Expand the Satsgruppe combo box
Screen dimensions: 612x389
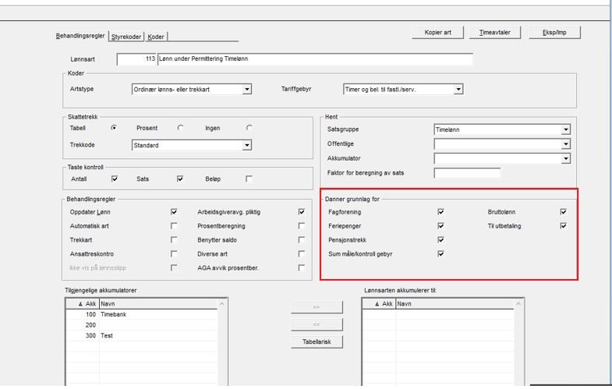click(x=565, y=129)
